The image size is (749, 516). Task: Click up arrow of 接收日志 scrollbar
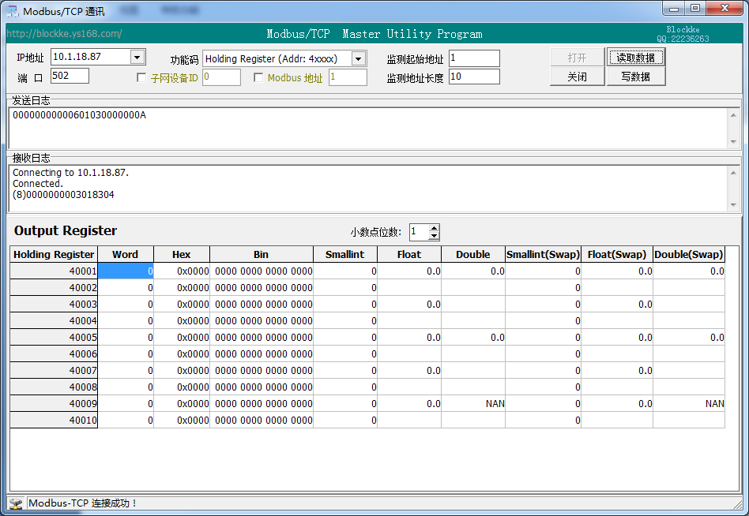point(733,172)
